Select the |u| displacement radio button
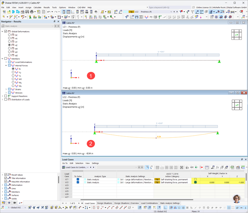 click(9, 35)
